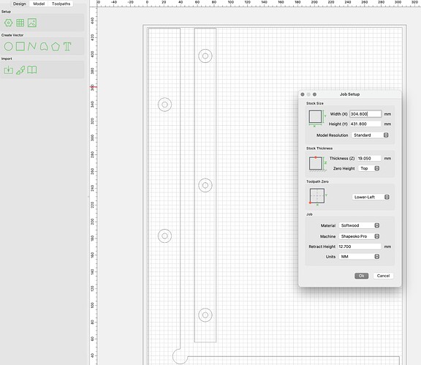Select the Polyline vector tool

pyautogui.click(x=32, y=47)
